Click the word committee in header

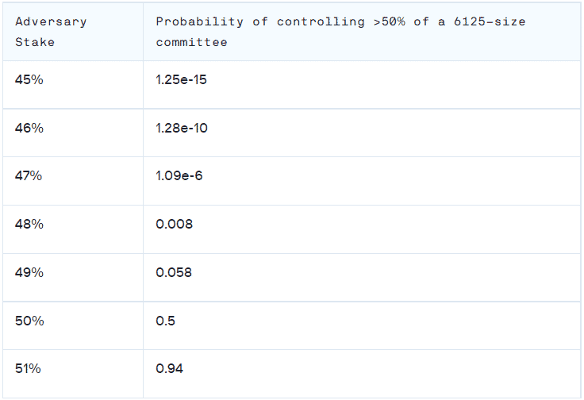[191, 42]
